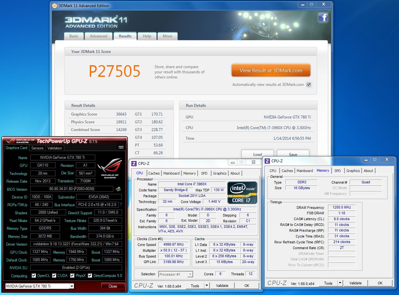399x295 pixels.
Task: Click the CPU-Z Memory window title icon
Action: click(x=267, y=161)
